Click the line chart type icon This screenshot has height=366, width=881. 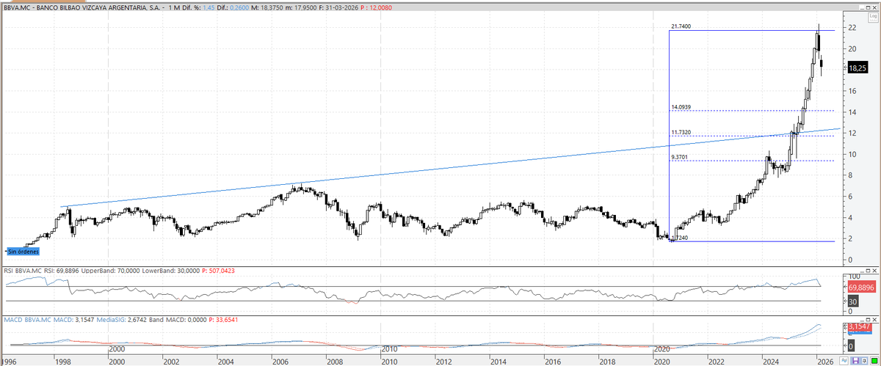pos(844,360)
